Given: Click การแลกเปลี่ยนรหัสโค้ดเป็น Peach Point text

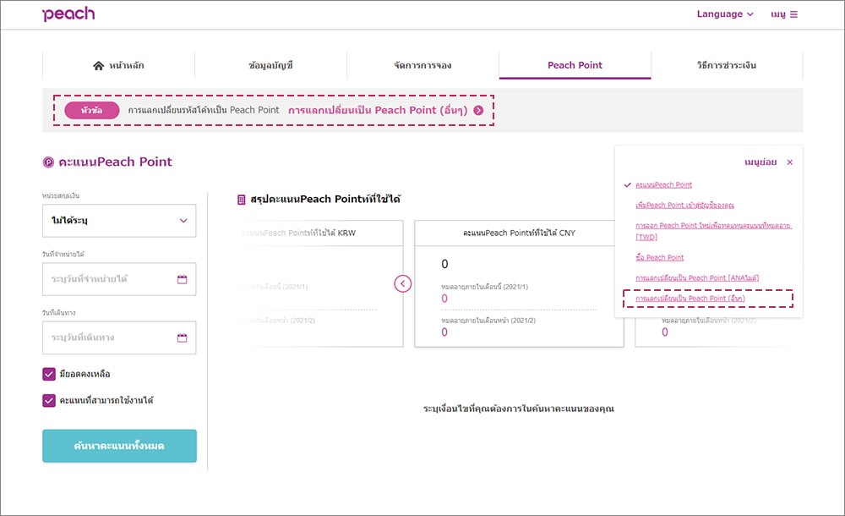Looking at the screenshot, I should (x=204, y=110).
